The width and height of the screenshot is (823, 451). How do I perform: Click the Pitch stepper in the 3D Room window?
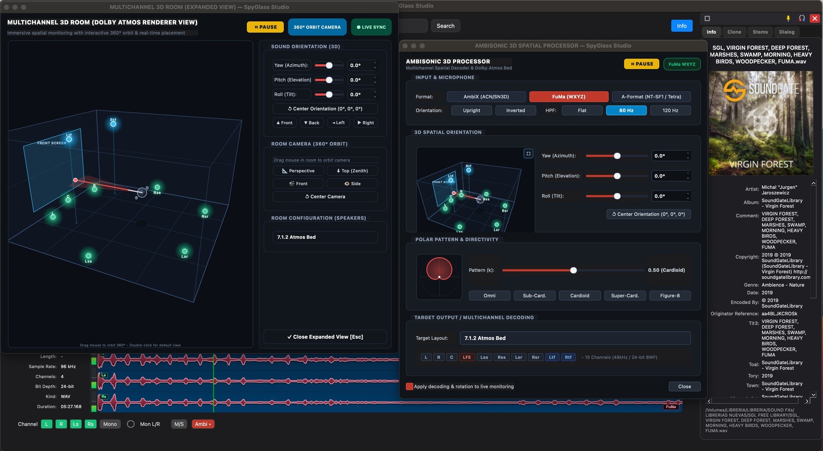coord(375,80)
